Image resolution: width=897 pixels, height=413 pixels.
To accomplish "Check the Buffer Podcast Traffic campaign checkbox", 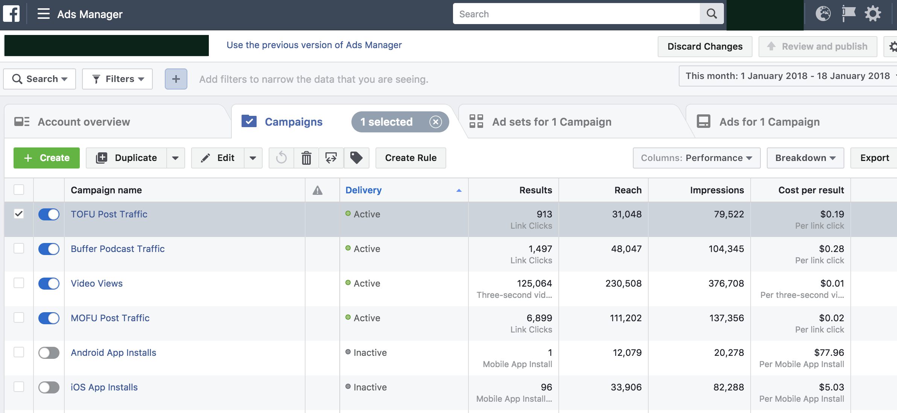I will click(19, 248).
